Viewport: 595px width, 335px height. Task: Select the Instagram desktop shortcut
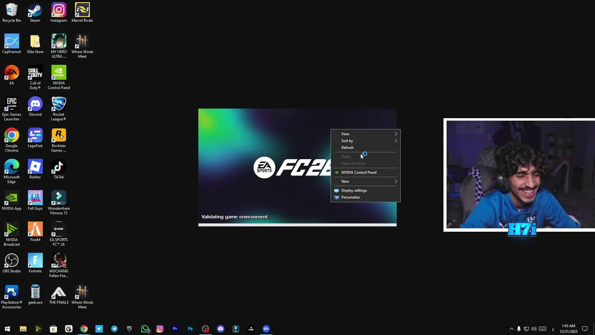pyautogui.click(x=59, y=13)
